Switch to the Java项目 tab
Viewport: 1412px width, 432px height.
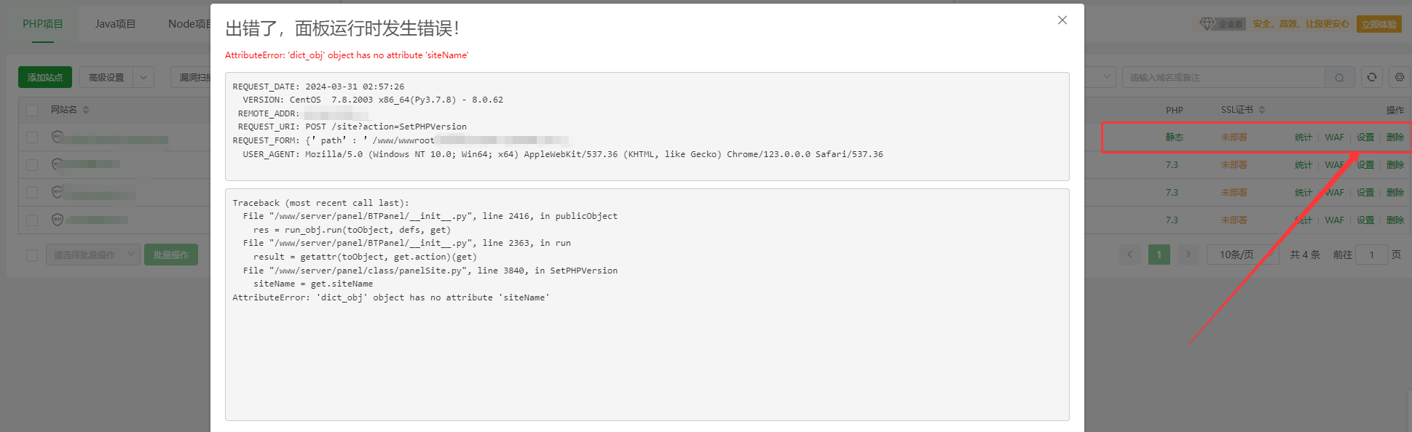tap(115, 24)
